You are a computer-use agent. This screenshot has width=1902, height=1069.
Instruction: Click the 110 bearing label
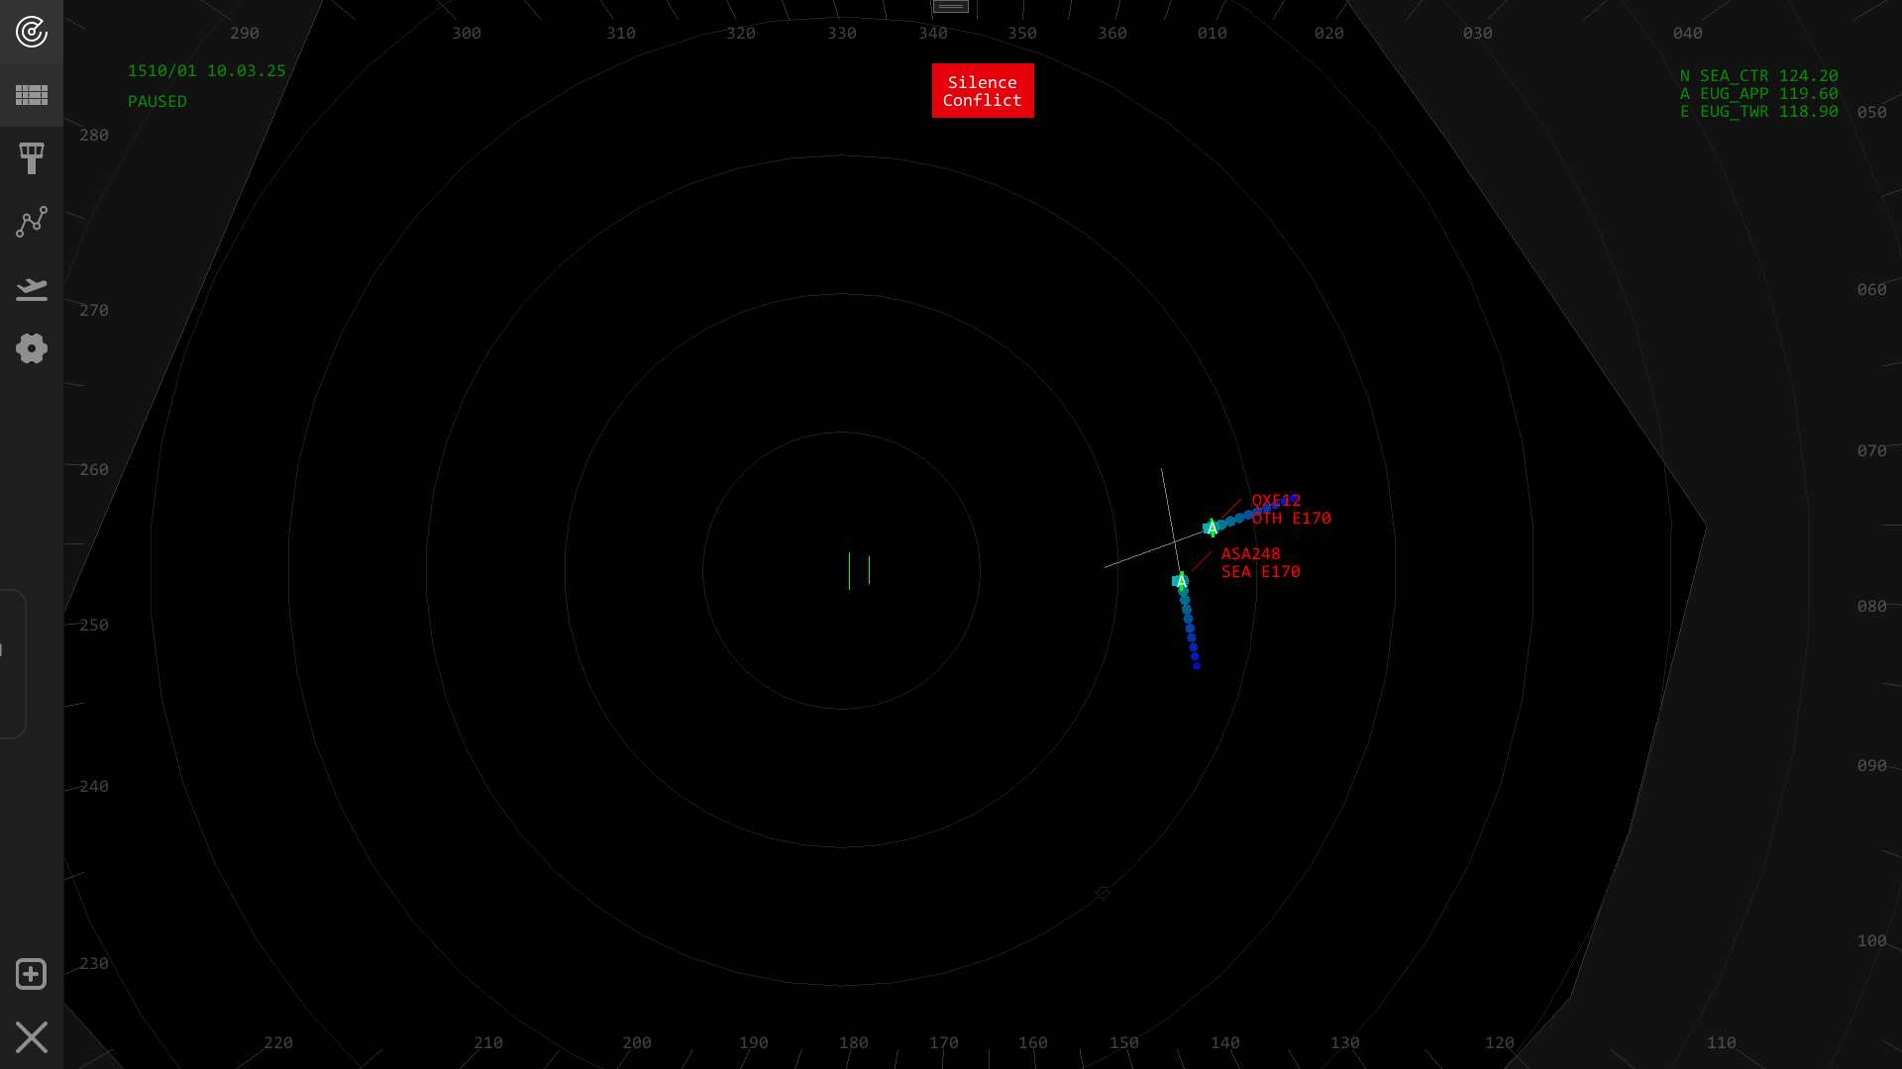tap(1722, 1043)
